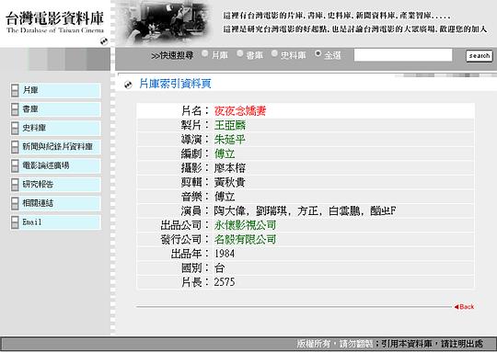497x352 pixels.
Task: Open production company link 永懷影視公司
Action: 245,225
